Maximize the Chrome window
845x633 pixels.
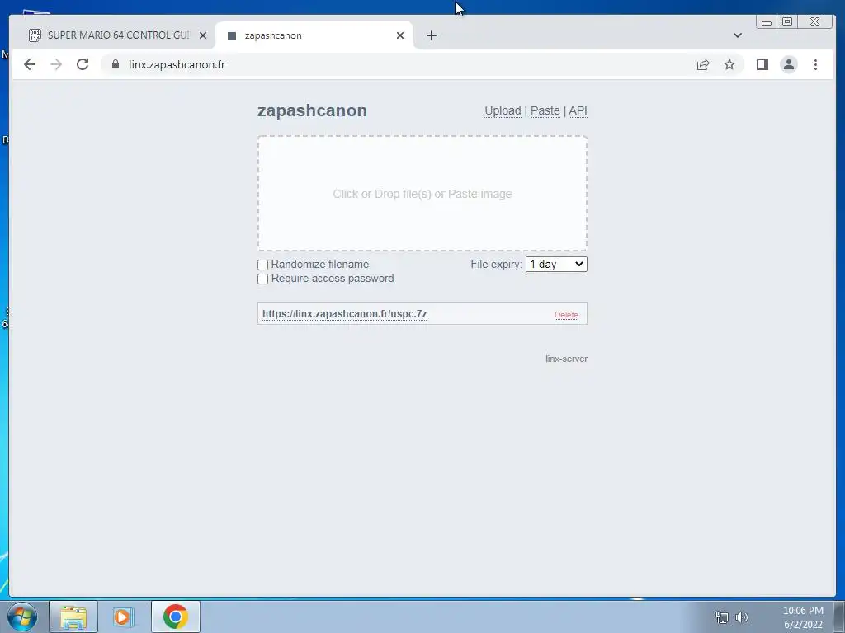tap(787, 21)
